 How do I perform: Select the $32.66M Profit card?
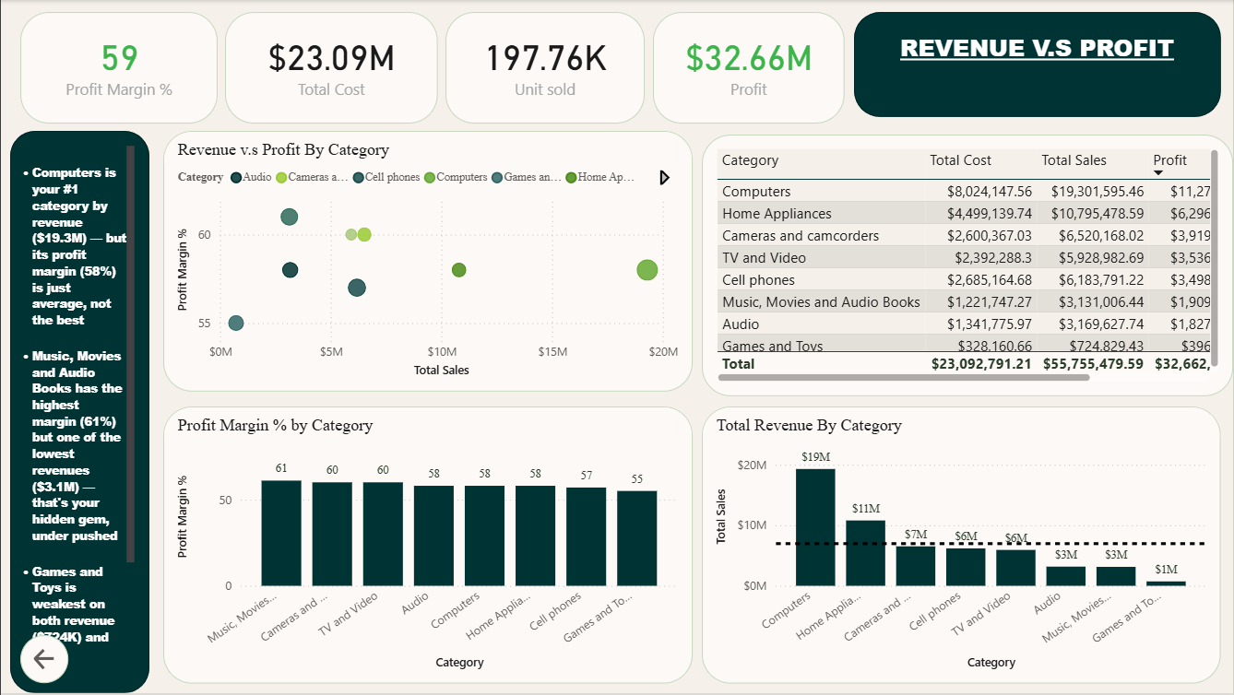click(748, 68)
